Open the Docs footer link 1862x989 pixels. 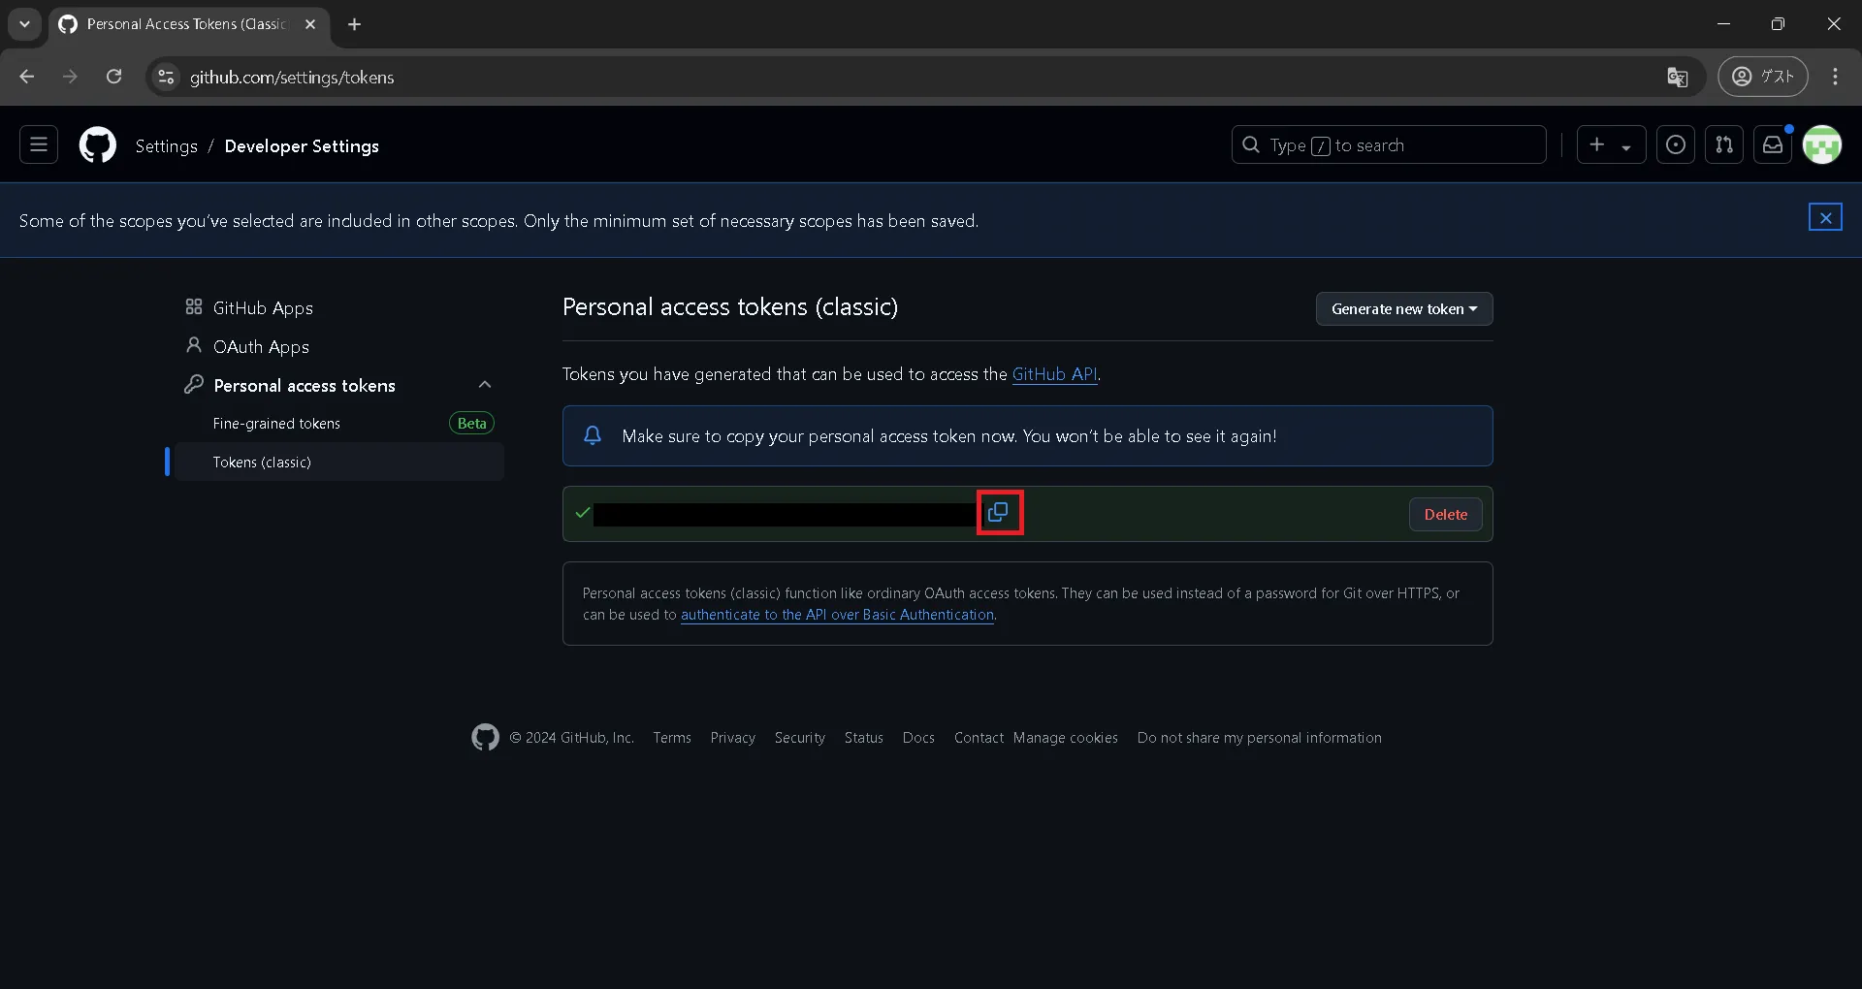click(x=918, y=738)
